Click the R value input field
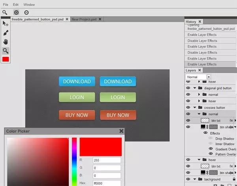Screen dimensions: 237x186 (107, 160)
